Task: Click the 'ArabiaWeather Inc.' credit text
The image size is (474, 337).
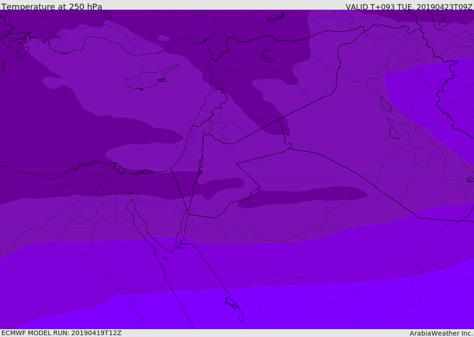Action: [441, 333]
